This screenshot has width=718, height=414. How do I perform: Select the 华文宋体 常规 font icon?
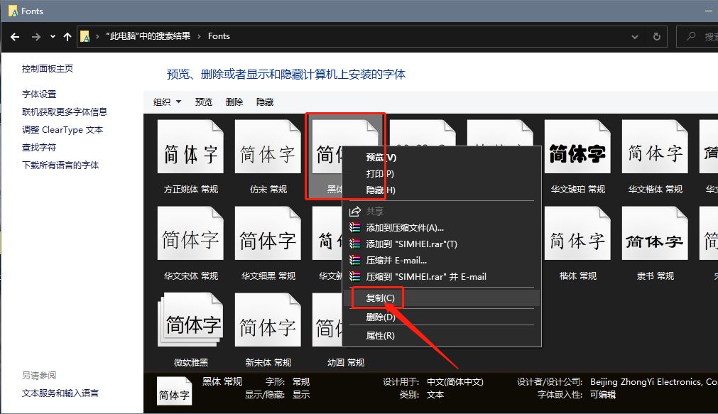(x=190, y=233)
